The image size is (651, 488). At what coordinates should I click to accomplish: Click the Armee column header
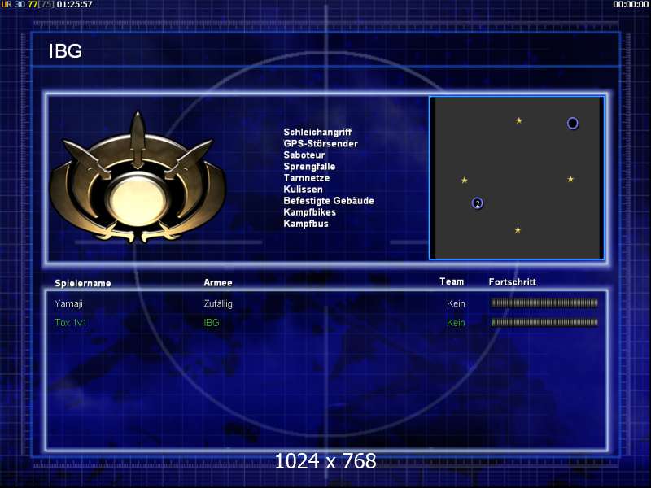218,282
